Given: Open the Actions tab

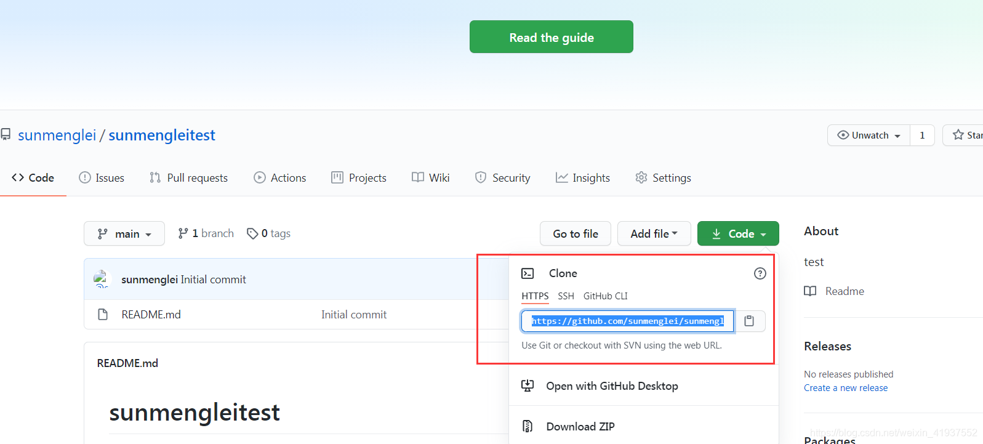Looking at the screenshot, I should 280,177.
